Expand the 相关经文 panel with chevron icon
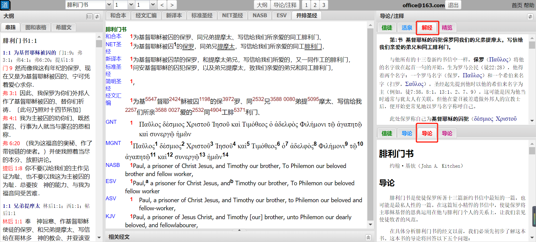 click(x=368, y=237)
